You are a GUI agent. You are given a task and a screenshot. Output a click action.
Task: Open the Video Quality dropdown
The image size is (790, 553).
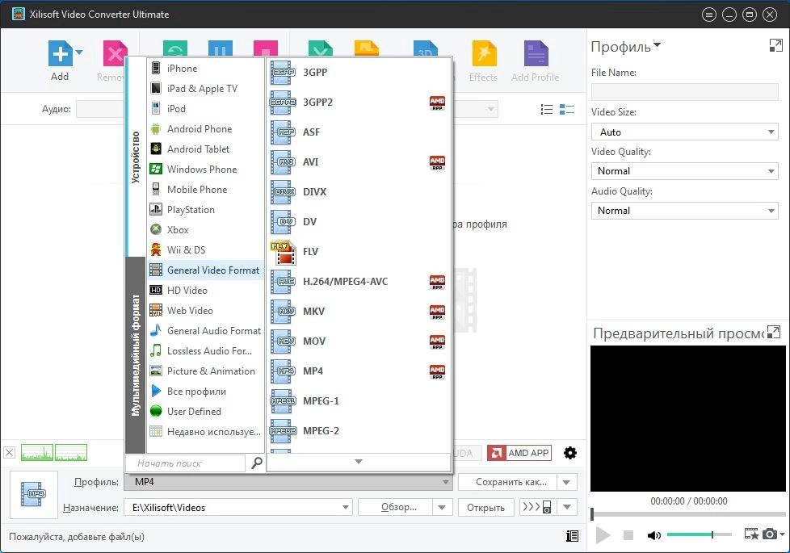tap(685, 171)
